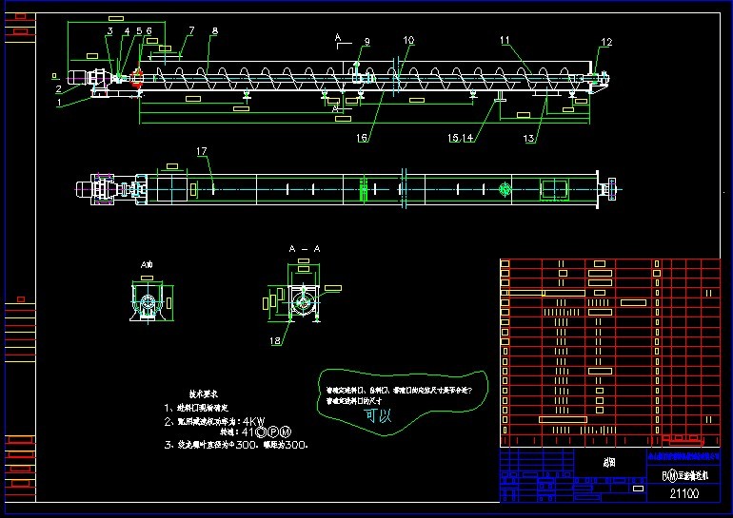Select part callout number 18

pos(275,340)
